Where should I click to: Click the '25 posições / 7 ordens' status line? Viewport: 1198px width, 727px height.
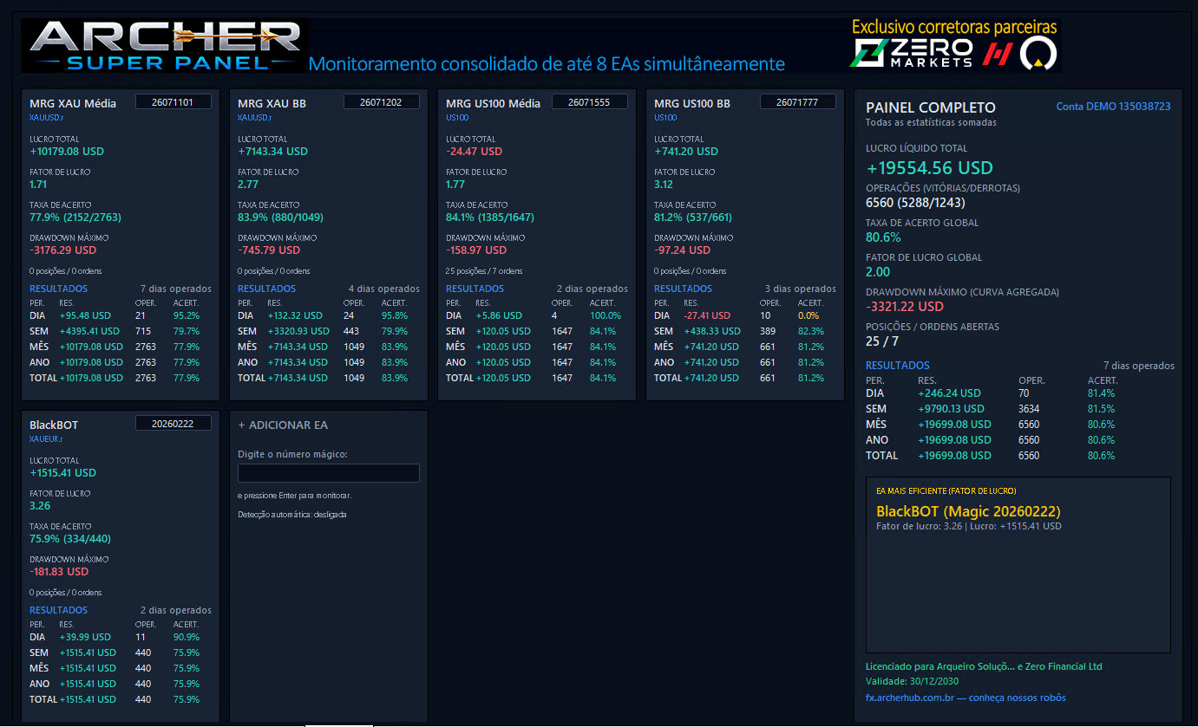click(x=484, y=271)
